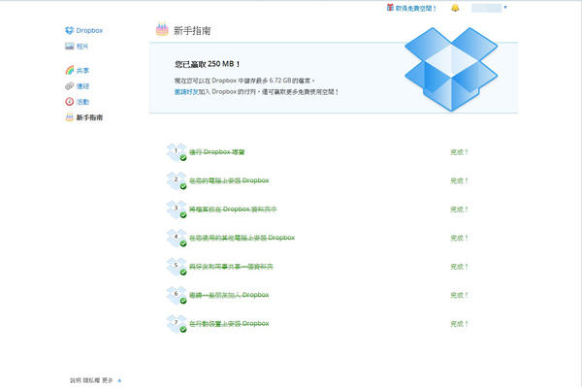Click the step 3 box icon
The width and height of the screenshot is (582, 387).
tap(177, 210)
